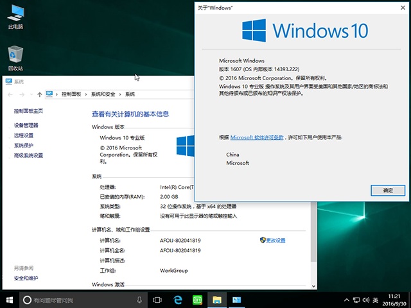
Task: Open 设备管理器 from the left sidebar
Action: pyautogui.click(x=26, y=126)
